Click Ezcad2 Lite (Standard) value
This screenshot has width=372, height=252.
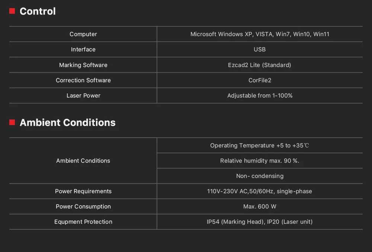(260, 65)
